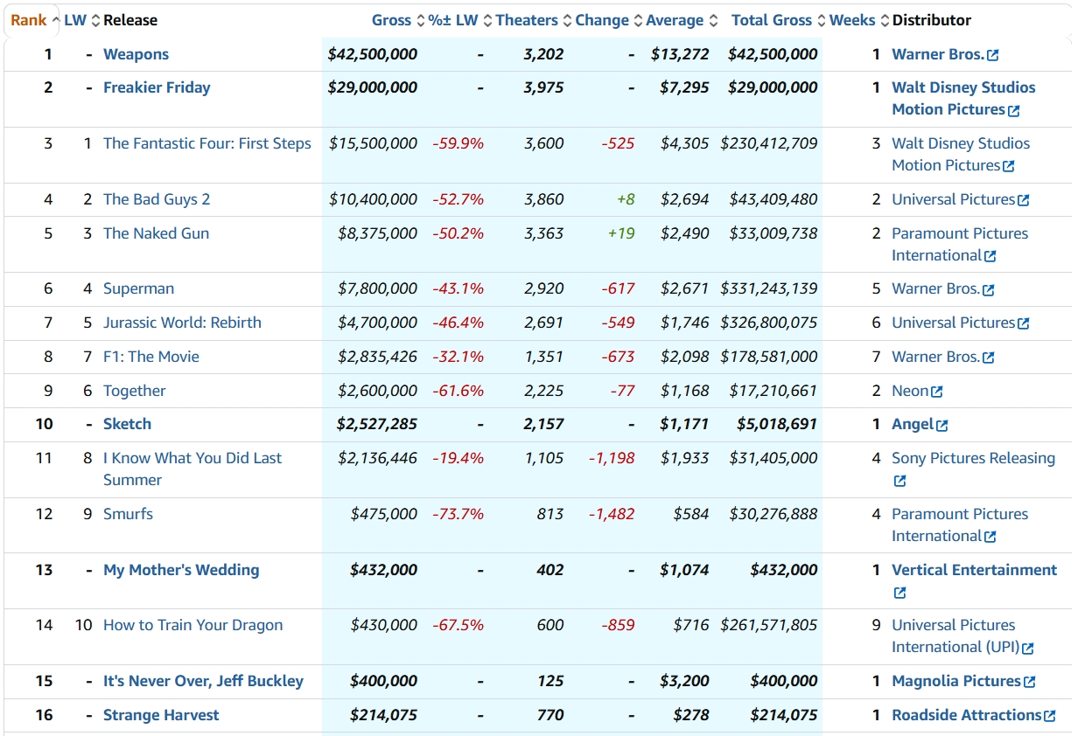Open external link icon beside Universal Pictures International (UPI)
This screenshot has height=736, width=1078.
tap(1028, 649)
